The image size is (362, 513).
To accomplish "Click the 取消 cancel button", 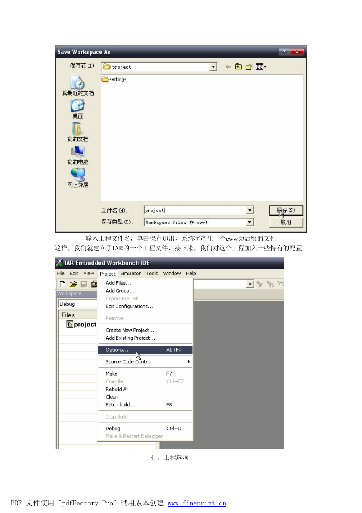I will [286, 222].
